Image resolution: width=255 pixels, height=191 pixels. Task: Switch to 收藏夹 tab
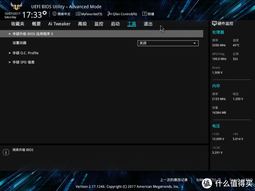(17, 24)
